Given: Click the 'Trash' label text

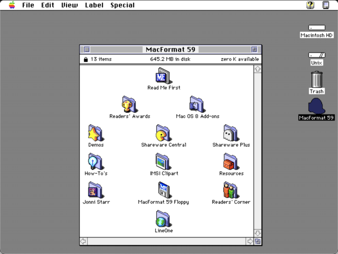Looking at the screenshot, I should pos(317,92).
